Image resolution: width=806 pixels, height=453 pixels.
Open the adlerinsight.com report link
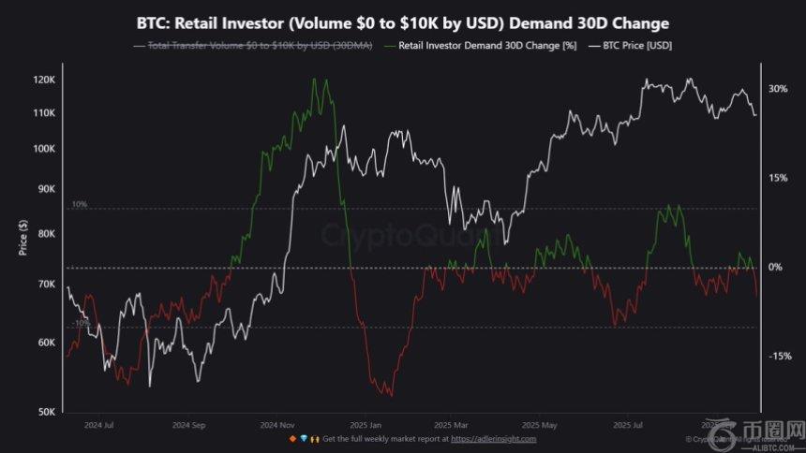point(493,438)
